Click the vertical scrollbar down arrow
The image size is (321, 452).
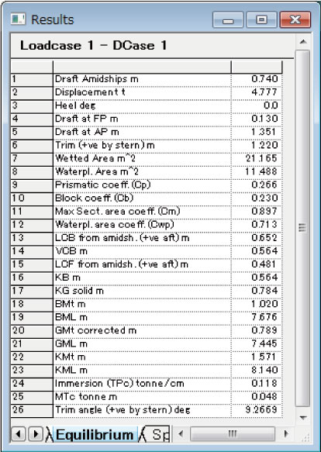tap(303, 417)
